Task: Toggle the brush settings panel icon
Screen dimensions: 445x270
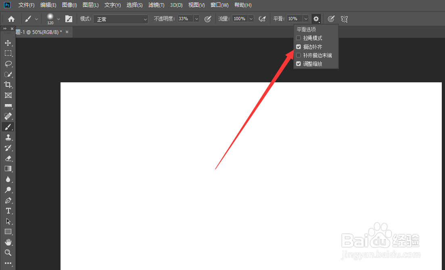Action: pos(69,19)
